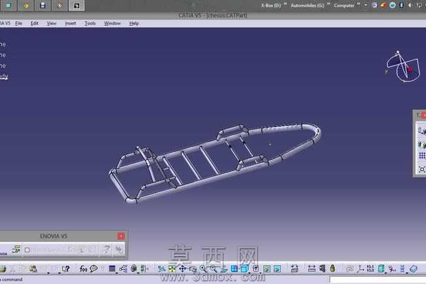Click the Fly mode icon

(x=162, y=269)
